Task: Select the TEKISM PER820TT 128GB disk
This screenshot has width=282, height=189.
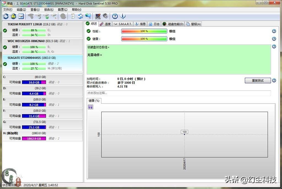Action: click(x=42, y=29)
